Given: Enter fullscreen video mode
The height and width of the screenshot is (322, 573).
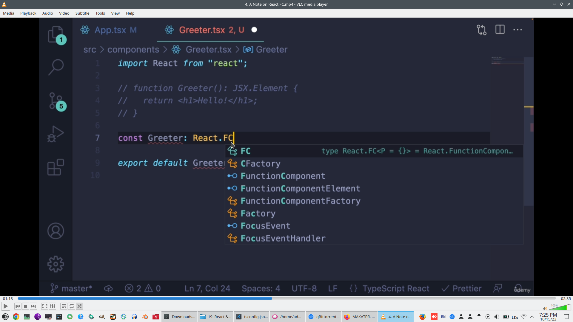Looking at the screenshot, I should coord(44,306).
